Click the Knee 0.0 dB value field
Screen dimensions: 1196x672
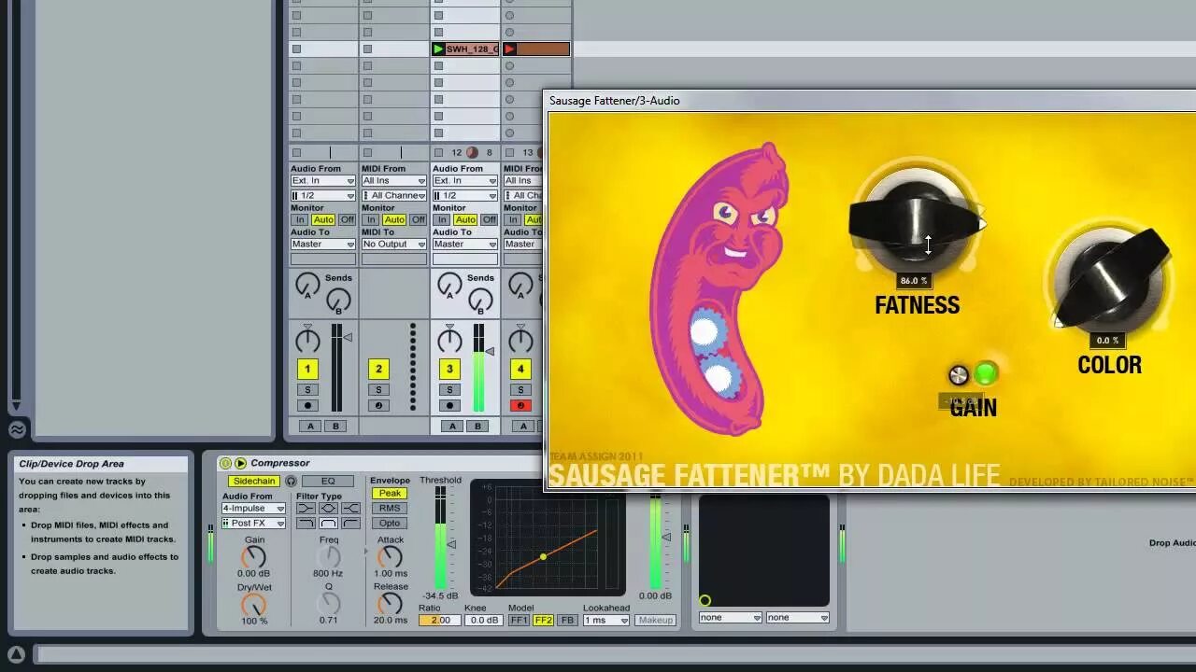[483, 621]
